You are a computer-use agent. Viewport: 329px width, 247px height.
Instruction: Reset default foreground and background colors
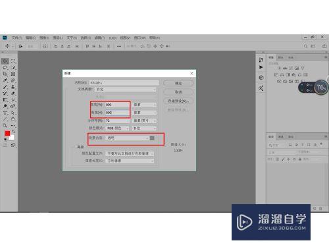click(x=5, y=140)
